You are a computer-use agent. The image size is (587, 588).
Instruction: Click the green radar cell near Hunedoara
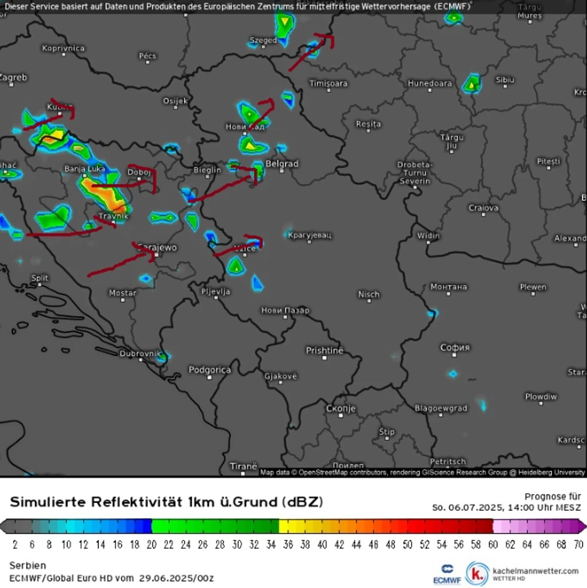471,84
